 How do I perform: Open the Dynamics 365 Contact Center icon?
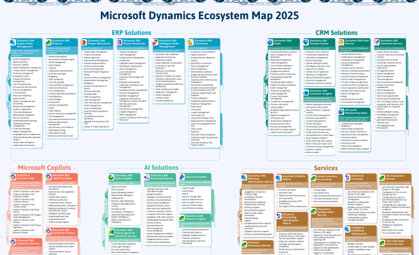click(306, 42)
